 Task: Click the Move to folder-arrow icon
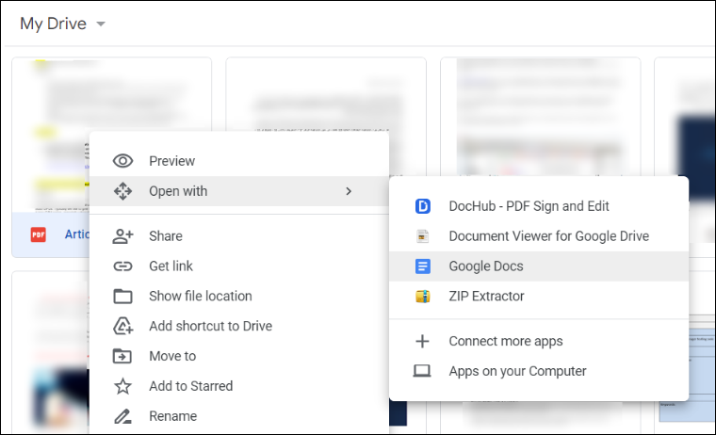(x=122, y=356)
